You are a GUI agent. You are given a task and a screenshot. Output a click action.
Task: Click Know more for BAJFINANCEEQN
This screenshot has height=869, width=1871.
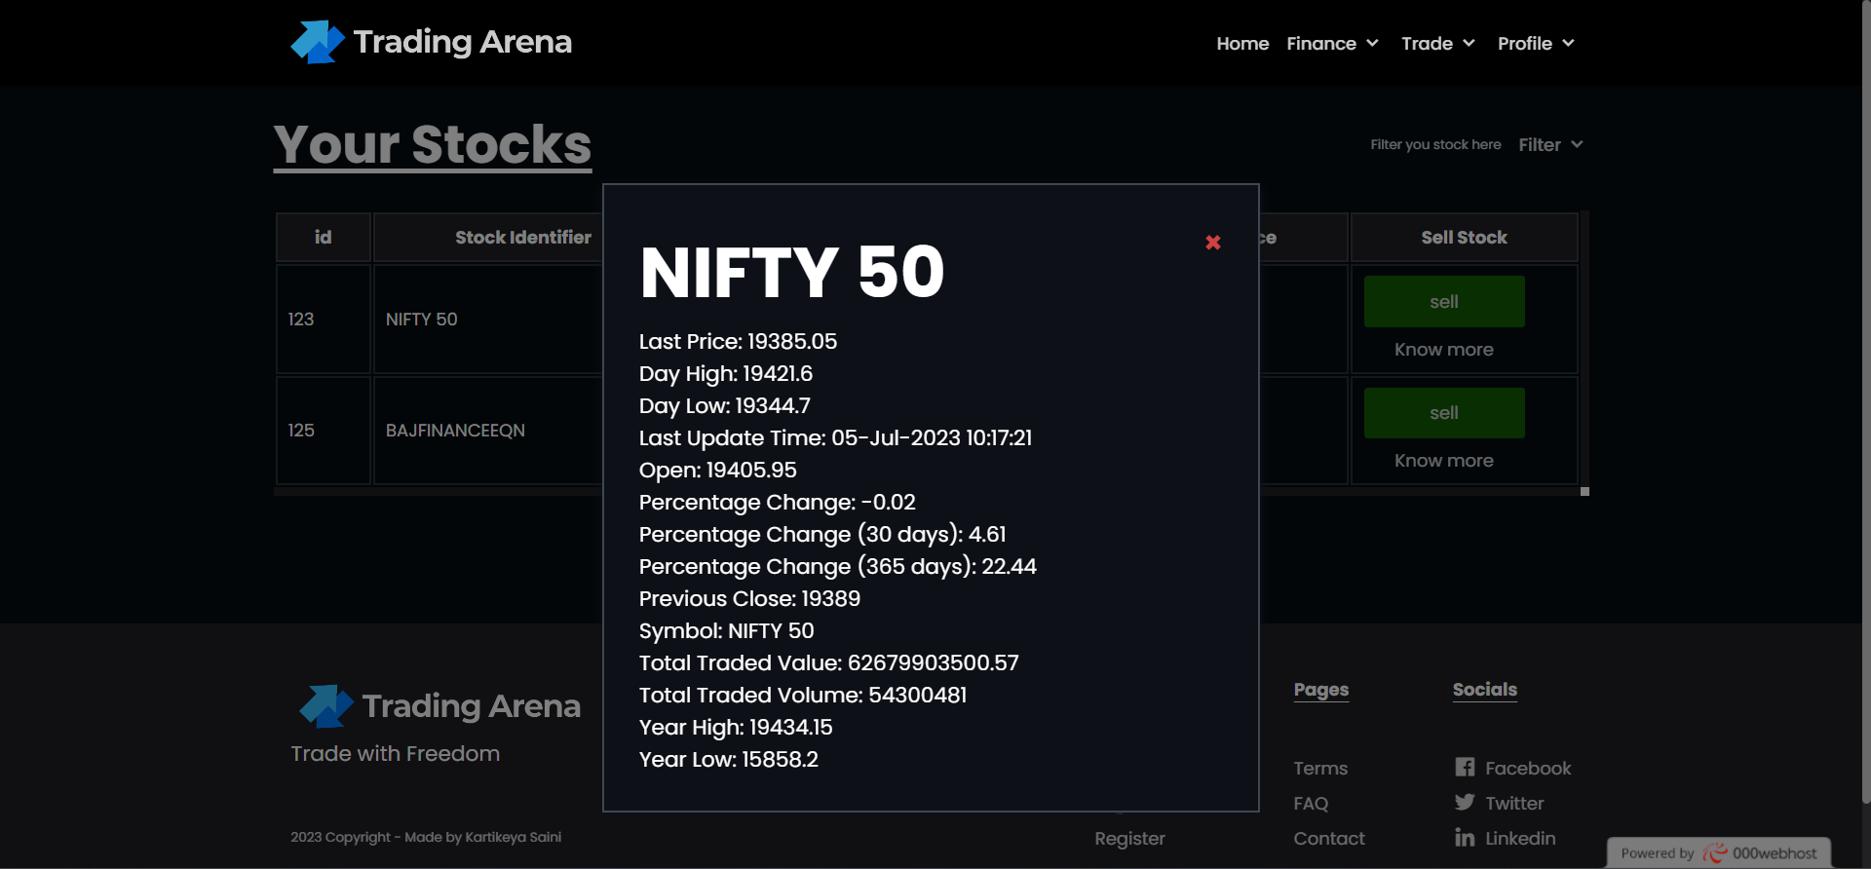click(x=1443, y=460)
